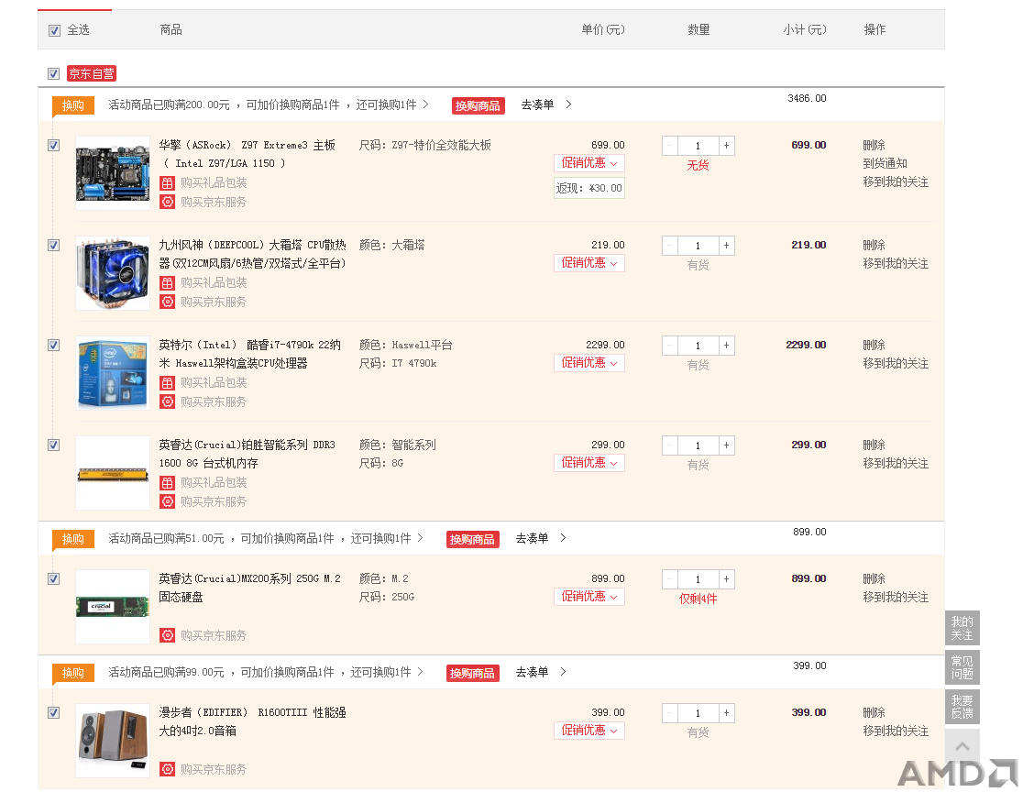1023x792 pixels.
Task: Click 换购商品 button in 51.00元 promotion
Action: [473, 540]
